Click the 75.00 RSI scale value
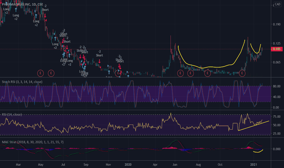Image resolution: width=284 pixels, height=168 pixels. pyautogui.click(x=277, y=117)
